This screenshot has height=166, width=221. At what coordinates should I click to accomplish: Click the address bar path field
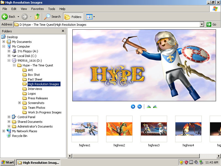pos(107,25)
